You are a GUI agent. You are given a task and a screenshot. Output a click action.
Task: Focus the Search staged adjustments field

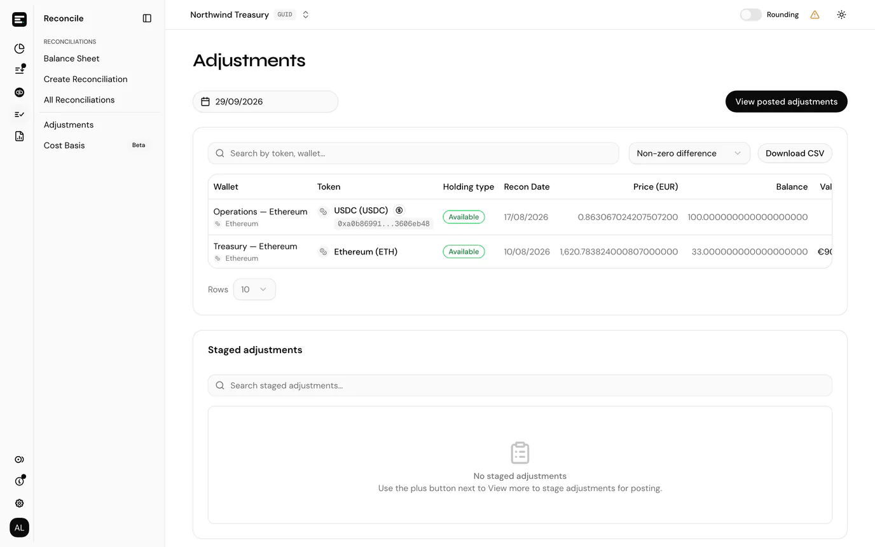[520, 385]
